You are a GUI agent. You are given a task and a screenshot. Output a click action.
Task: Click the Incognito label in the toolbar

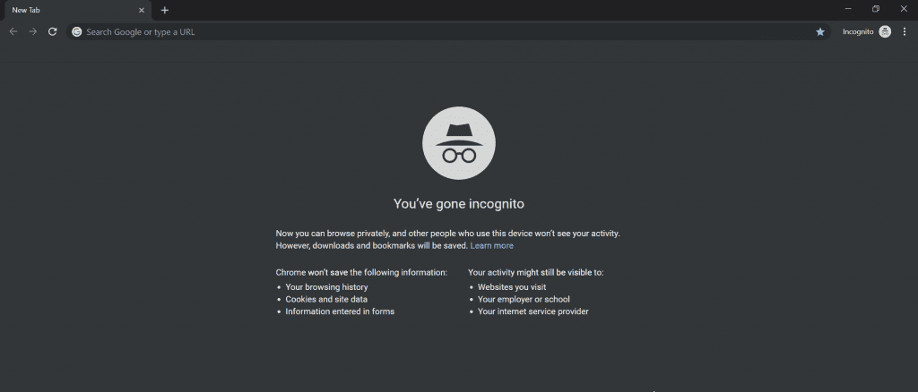pos(858,31)
